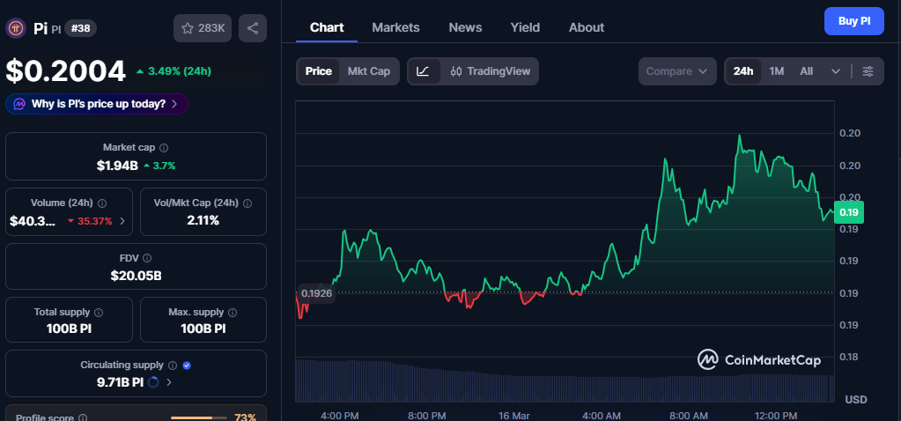This screenshot has width=901, height=421.
Task: Select the All time range
Action: (x=806, y=71)
